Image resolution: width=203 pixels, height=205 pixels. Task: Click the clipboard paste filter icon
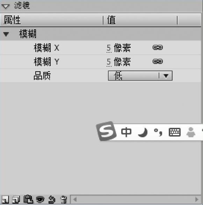click(x=28, y=199)
